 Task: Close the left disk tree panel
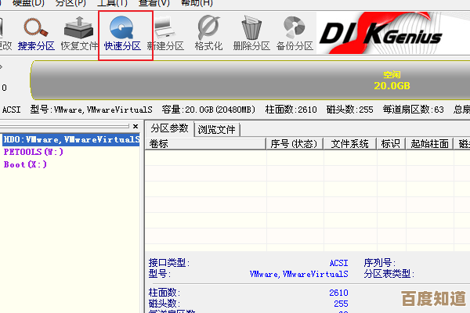click(x=135, y=125)
